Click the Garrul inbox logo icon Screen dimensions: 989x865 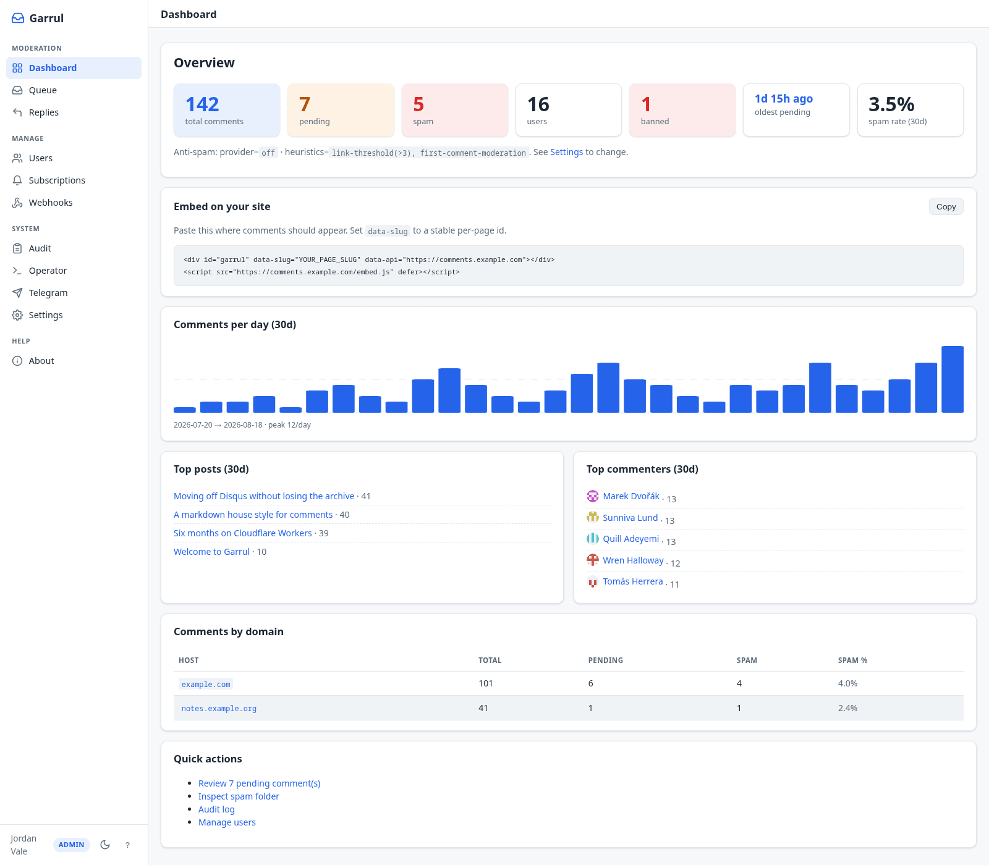(18, 19)
